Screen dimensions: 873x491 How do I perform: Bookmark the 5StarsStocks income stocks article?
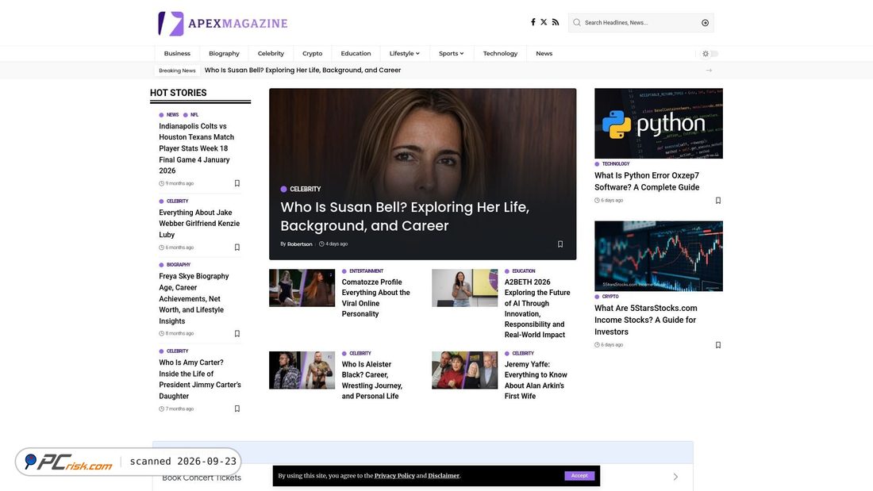pos(717,345)
